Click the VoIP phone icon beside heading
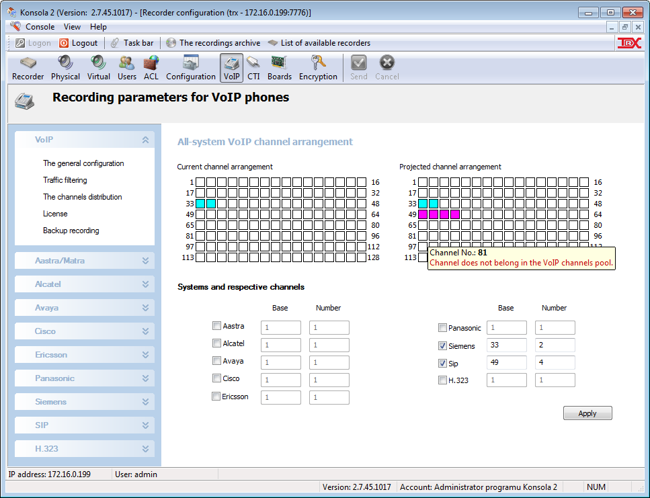The height and width of the screenshot is (498, 650). point(25,101)
